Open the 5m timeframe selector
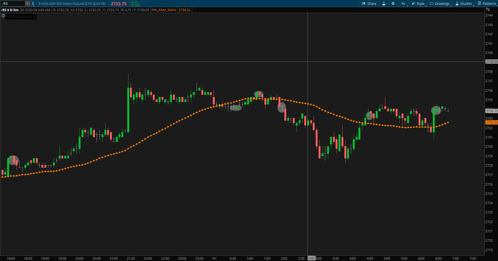This screenshot has height=261, width=498. pyautogui.click(x=403, y=3)
